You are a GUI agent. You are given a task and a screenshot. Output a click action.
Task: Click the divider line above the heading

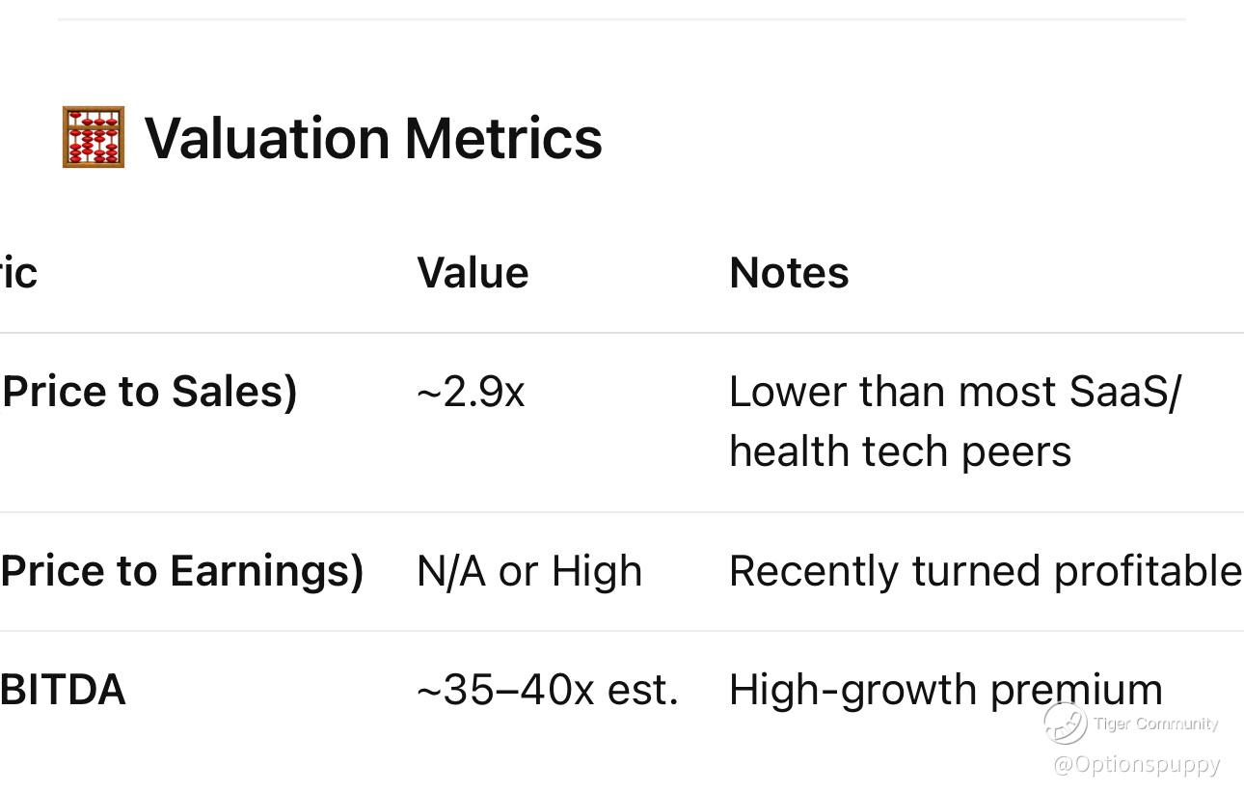[622, 19]
